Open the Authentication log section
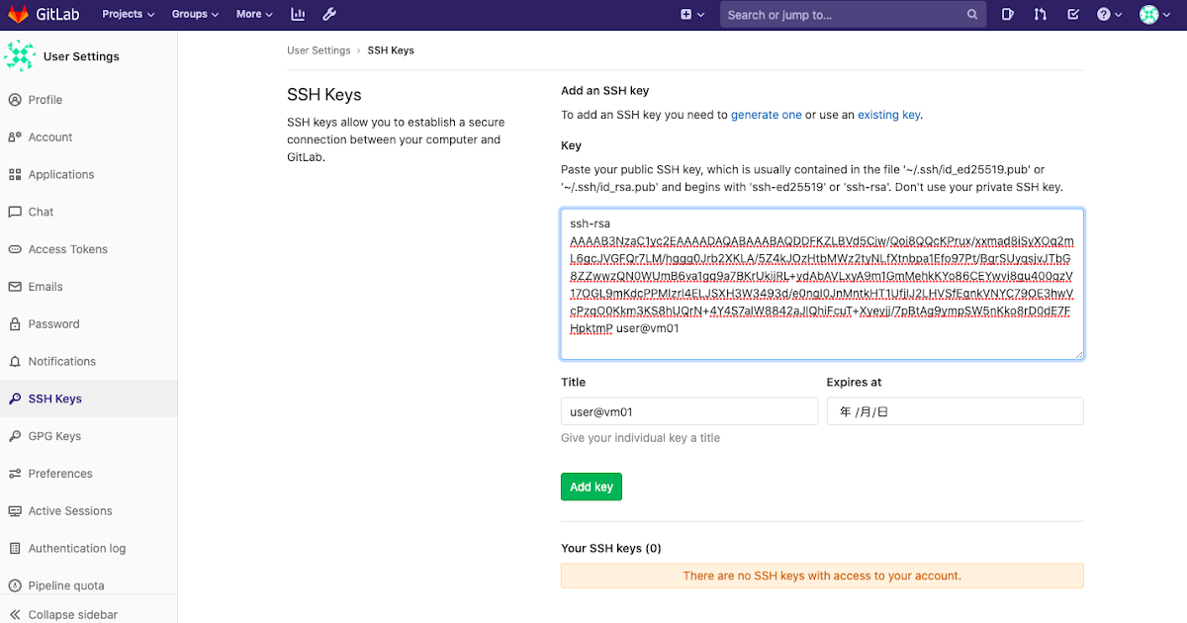 (x=80, y=548)
